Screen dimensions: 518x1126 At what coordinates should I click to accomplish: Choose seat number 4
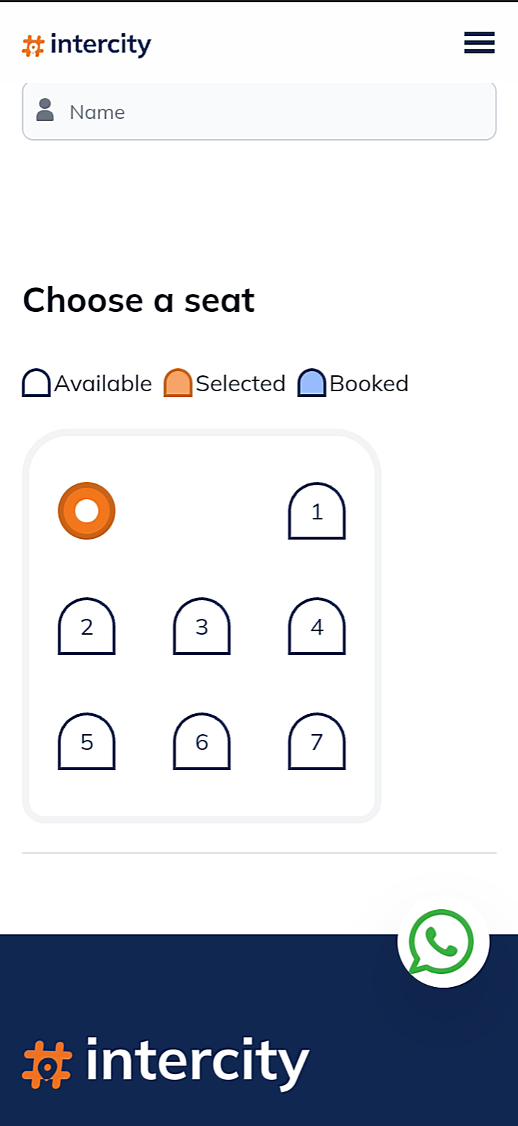317,627
